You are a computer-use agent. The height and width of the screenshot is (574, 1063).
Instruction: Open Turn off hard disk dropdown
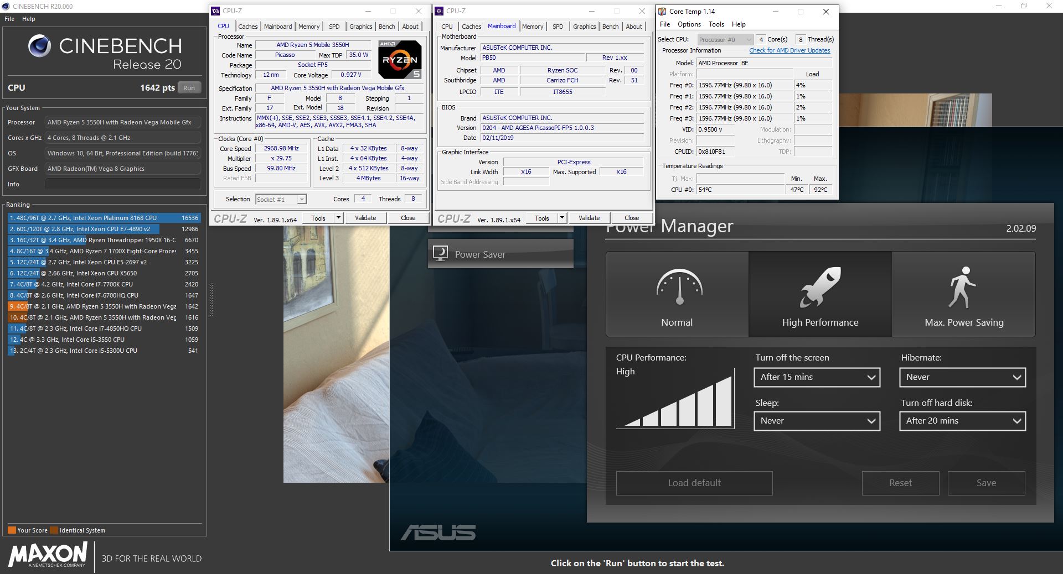pyautogui.click(x=962, y=421)
